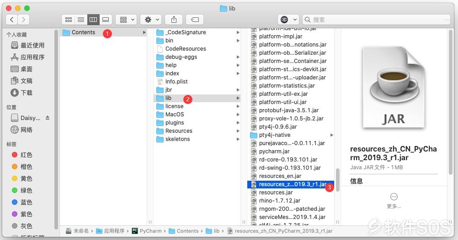Viewport: 458px width, 240px height.
Task: Select the Contents folder in the first column
Action: point(103,32)
